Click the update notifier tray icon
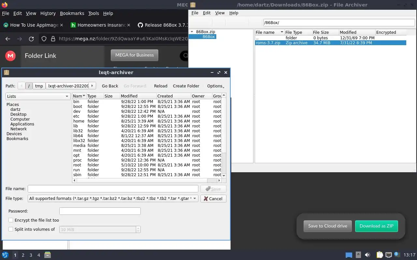The height and width of the screenshot is (260, 417). point(397,255)
